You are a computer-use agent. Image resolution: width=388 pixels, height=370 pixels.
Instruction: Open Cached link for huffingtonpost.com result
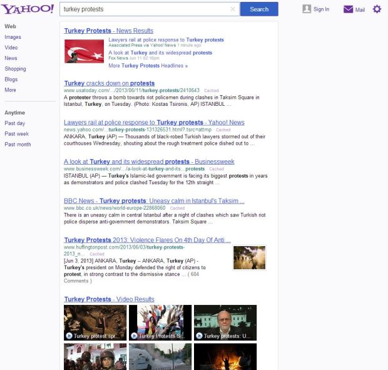coord(97,254)
